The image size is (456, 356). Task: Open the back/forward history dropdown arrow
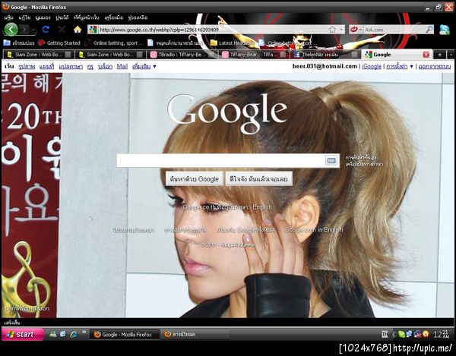[x=33, y=30]
